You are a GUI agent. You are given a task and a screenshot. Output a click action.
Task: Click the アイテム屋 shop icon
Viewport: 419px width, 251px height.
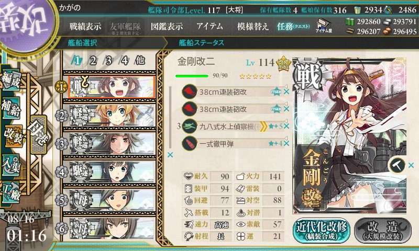(x=323, y=26)
